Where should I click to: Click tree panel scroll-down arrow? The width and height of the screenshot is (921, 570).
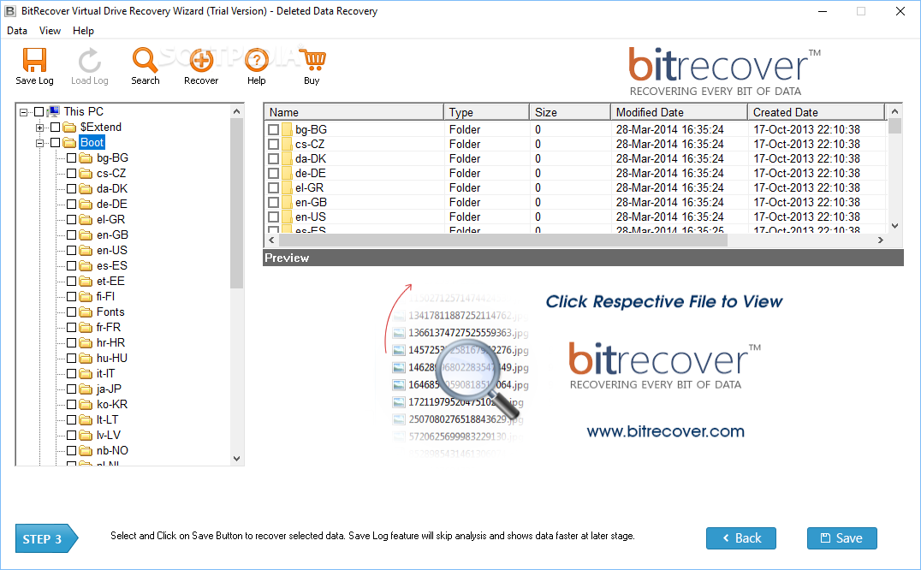click(237, 459)
